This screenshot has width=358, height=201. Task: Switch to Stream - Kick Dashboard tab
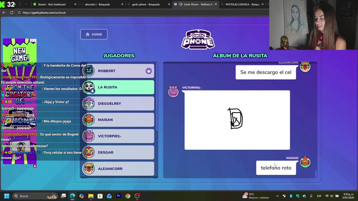52,4
